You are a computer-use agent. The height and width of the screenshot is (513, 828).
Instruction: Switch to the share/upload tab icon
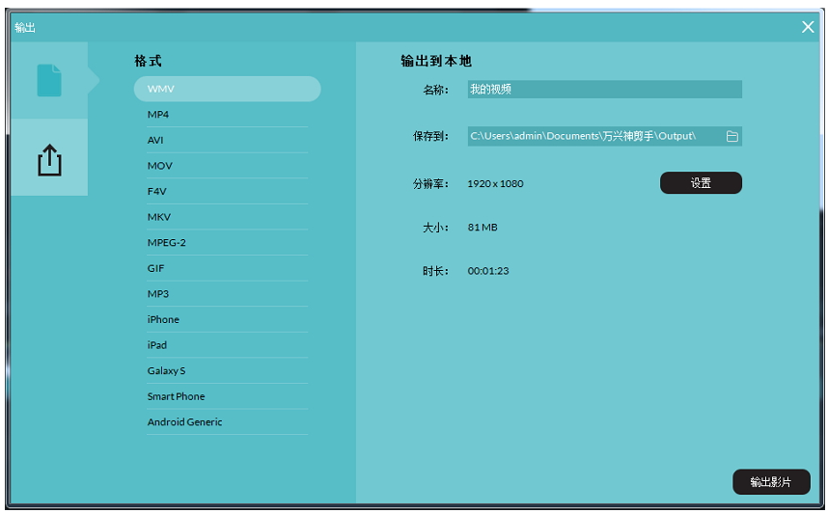tap(49, 160)
